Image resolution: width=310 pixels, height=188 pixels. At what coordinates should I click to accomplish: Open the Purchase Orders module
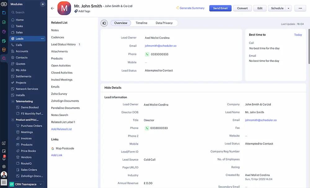coord(31,126)
